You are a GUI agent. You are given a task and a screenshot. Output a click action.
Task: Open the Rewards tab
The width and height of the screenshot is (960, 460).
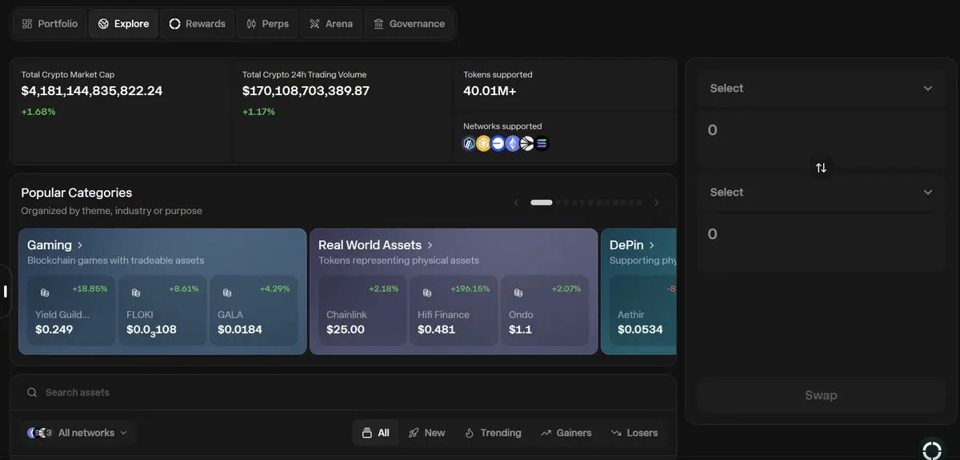coord(198,24)
